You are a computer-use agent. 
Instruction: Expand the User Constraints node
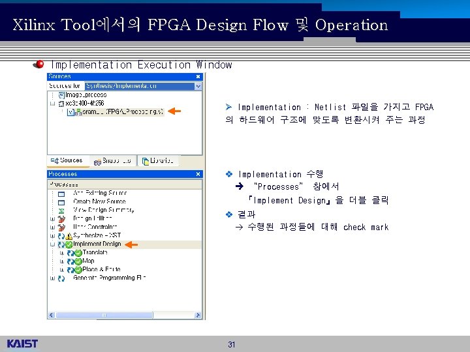52,227
